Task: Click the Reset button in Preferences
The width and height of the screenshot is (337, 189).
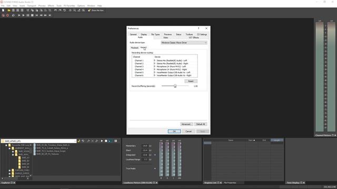Action: tap(191, 81)
